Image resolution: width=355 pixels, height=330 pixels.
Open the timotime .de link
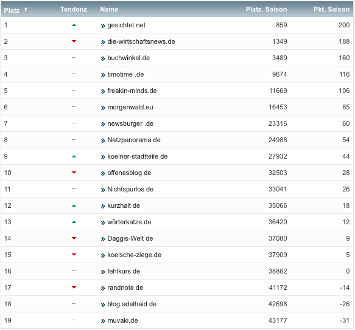(125, 74)
